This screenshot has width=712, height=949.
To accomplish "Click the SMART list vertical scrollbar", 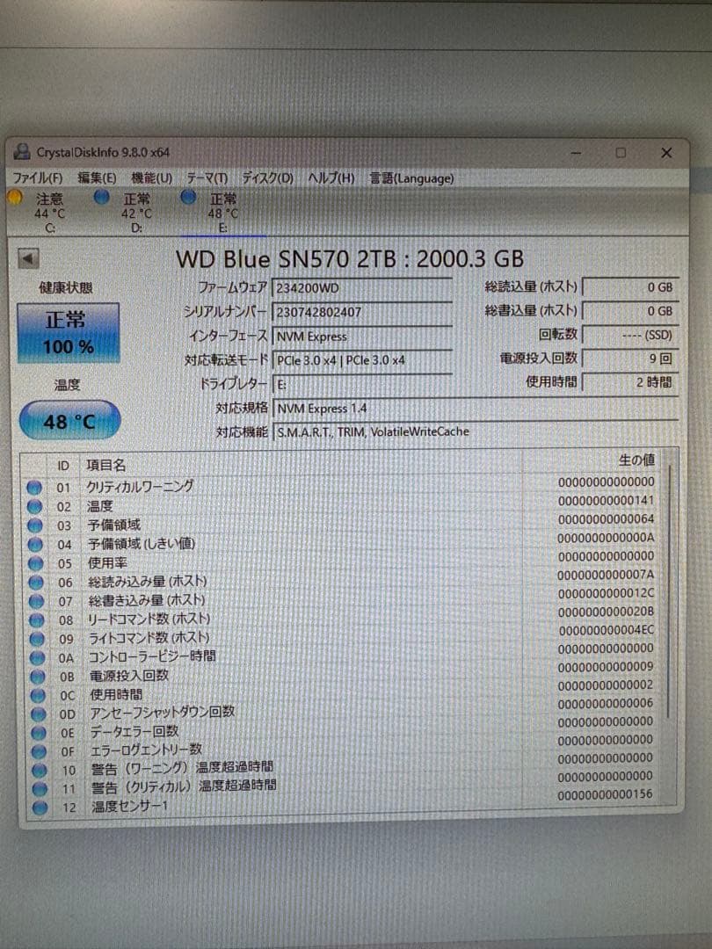I will click(x=669, y=592).
